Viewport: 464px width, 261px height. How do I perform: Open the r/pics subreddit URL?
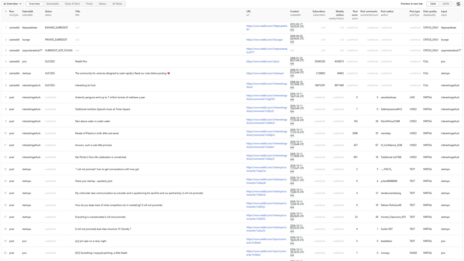(x=263, y=62)
